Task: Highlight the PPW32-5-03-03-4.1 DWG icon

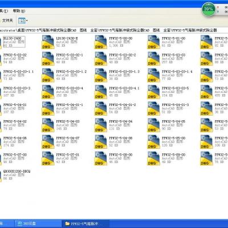Action: 101,92
